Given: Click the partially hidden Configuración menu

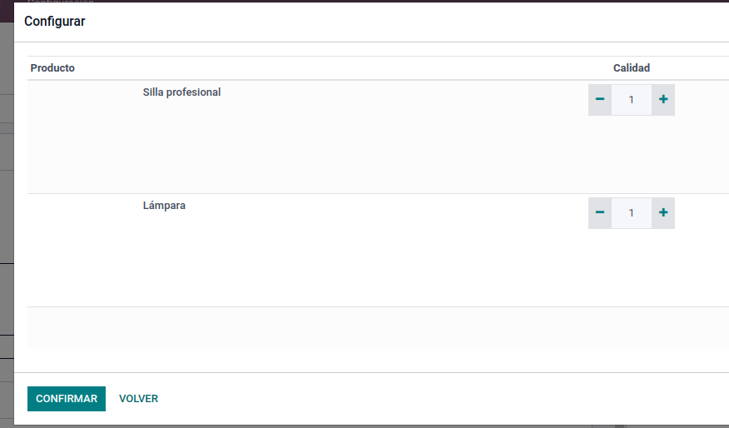Looking at the screenshot, I should coord(61,2).
